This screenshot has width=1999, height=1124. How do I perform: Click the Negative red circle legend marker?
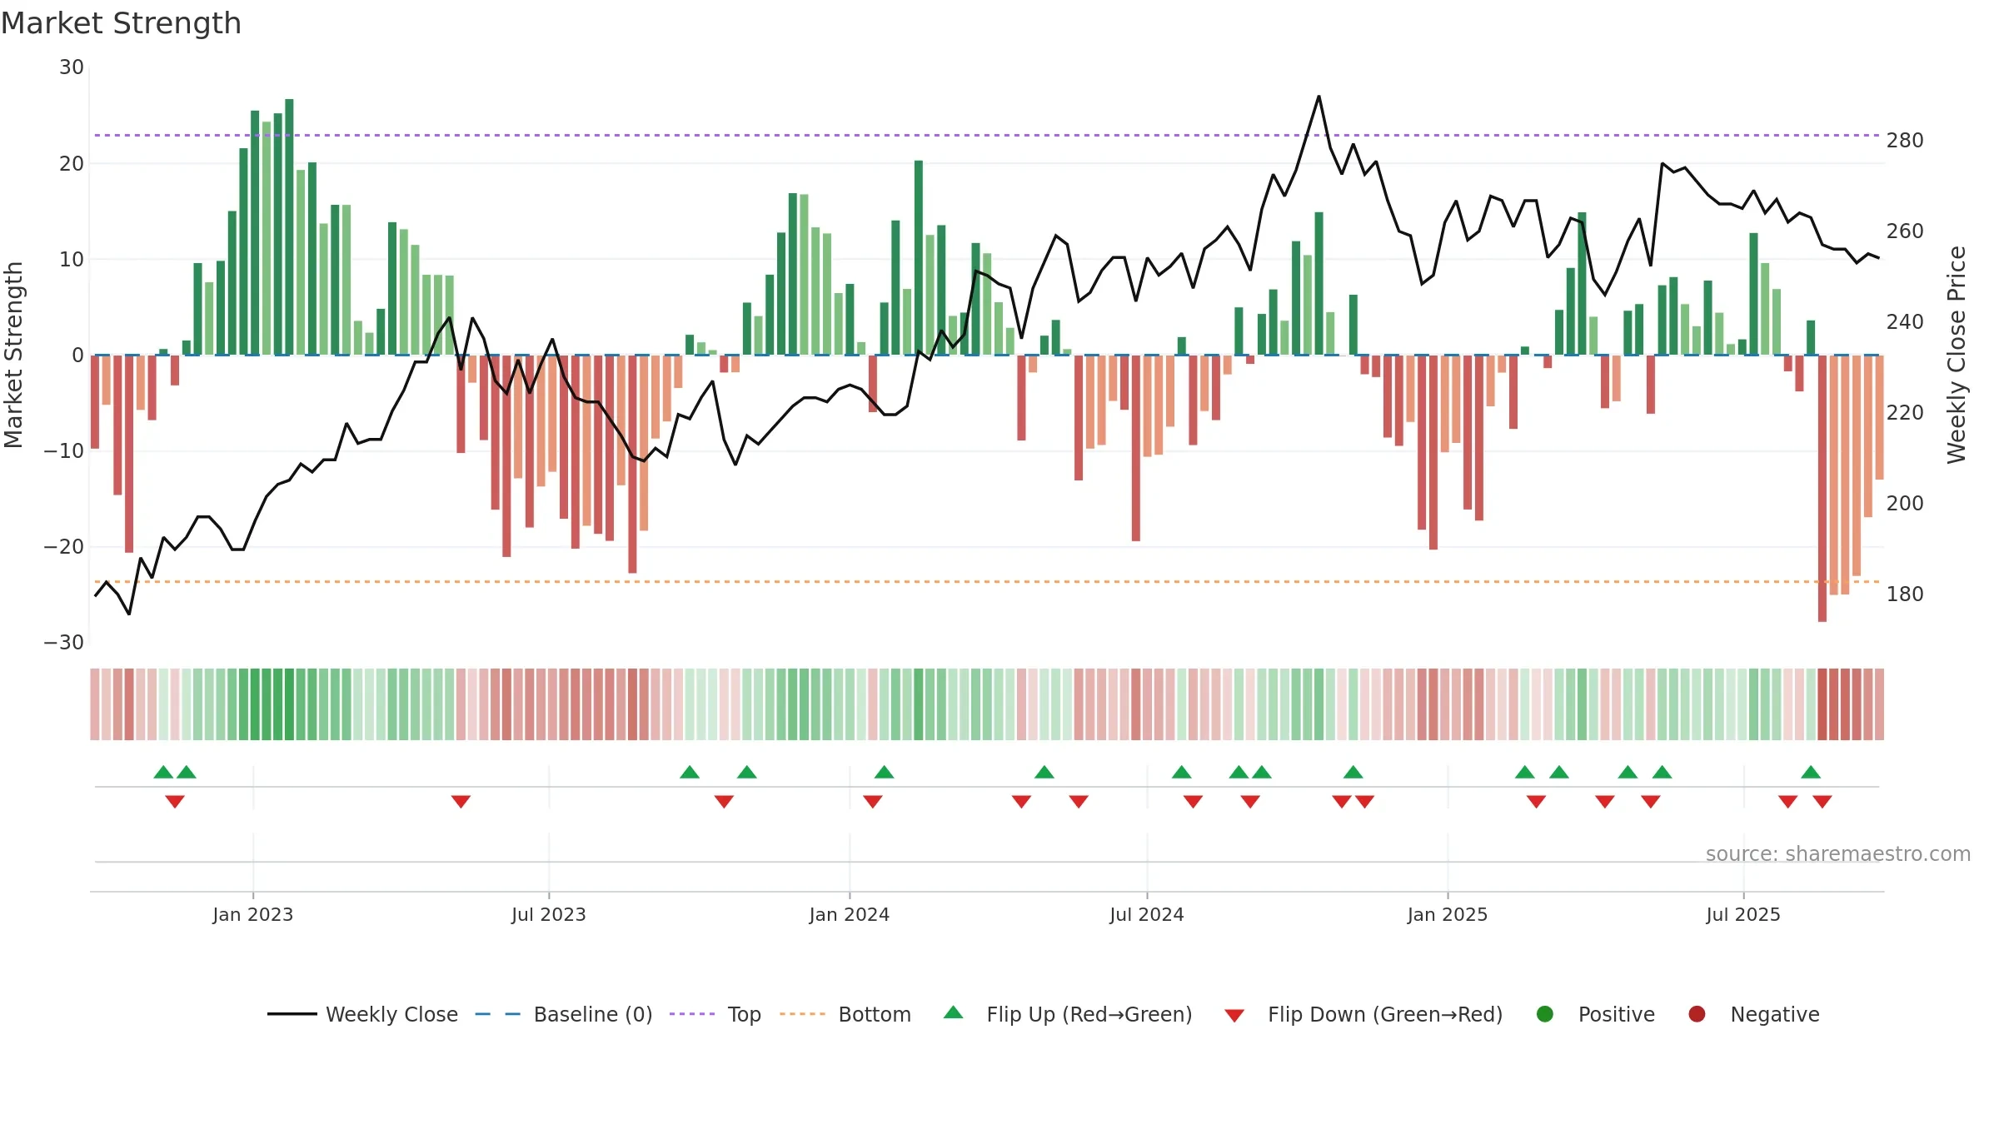1697,1014
